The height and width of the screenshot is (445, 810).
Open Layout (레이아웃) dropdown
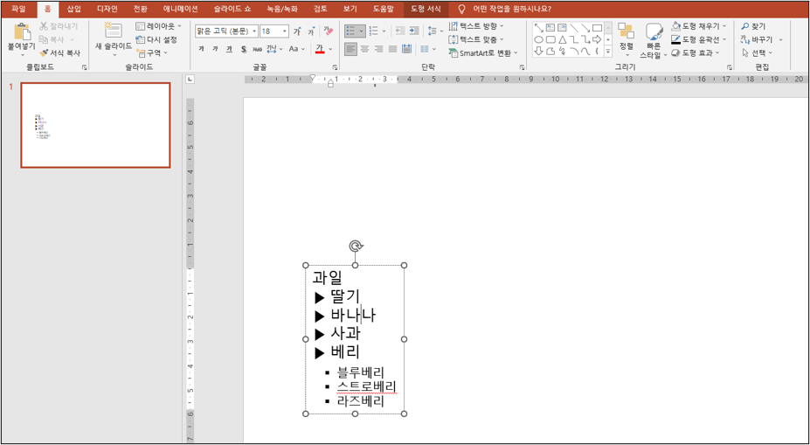158,26
